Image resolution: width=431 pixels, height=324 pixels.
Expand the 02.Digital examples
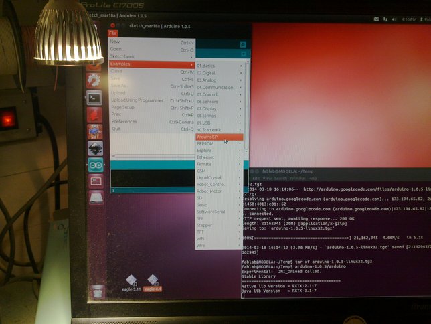click(220, 73)
